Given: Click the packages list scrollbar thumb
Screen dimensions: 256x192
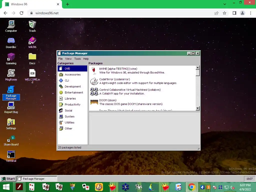Looking at the screenshot, I should [x=197, y=73].
